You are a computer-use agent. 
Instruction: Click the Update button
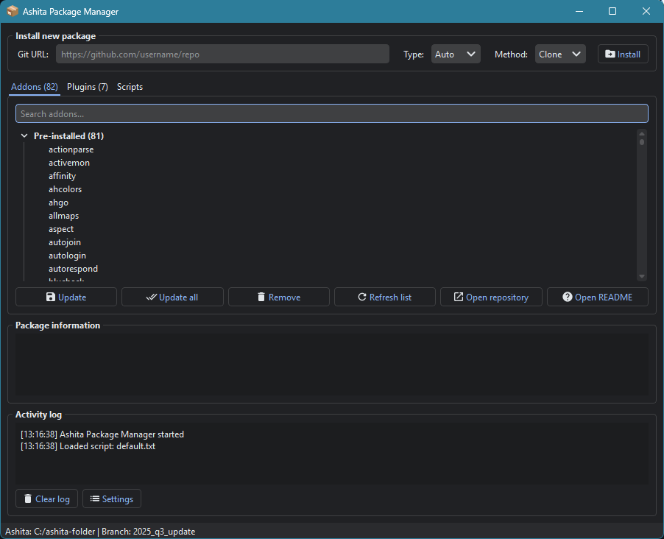[66, 297]
